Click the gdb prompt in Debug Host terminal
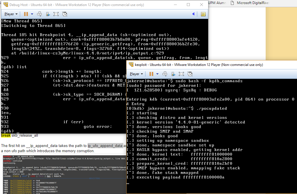This screenshot has width=297, height=194. click(8, 132)
